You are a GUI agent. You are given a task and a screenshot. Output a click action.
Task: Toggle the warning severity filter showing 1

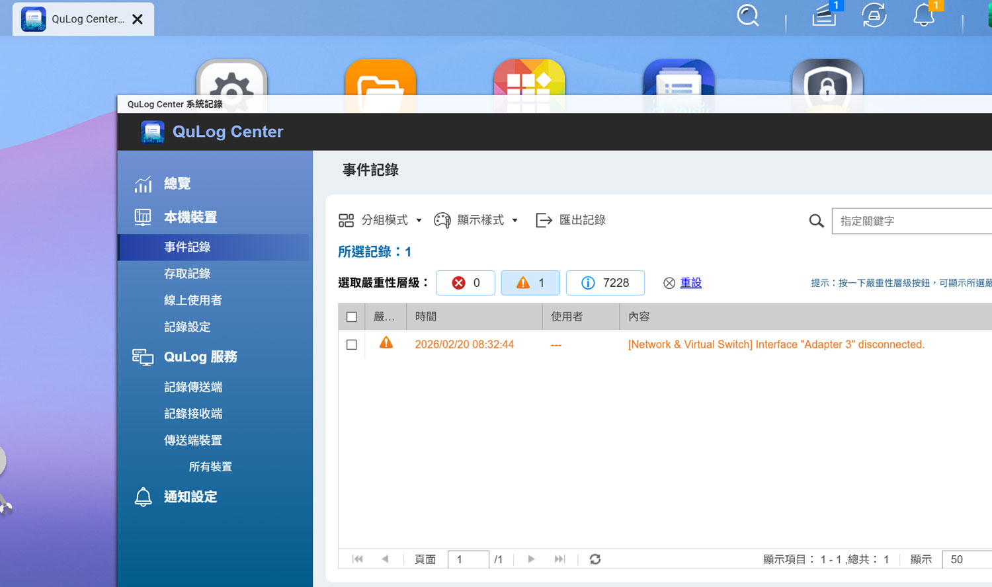coord(530,283)
